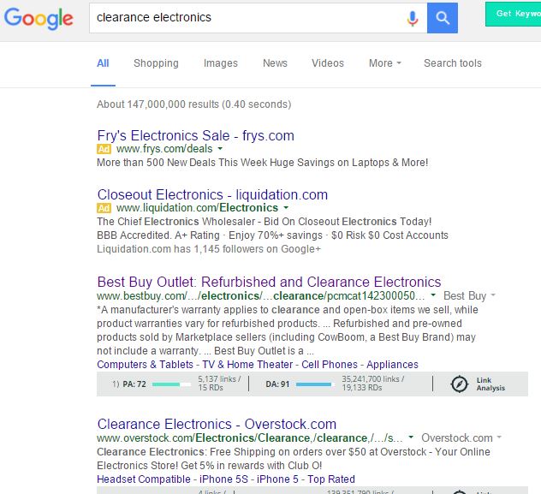
Task: Open Clearance Electronics - Overstock.com result
Action: [x=217, y=424]
